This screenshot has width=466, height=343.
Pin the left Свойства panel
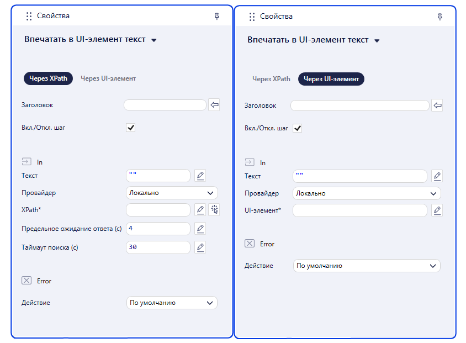(217, 16)
